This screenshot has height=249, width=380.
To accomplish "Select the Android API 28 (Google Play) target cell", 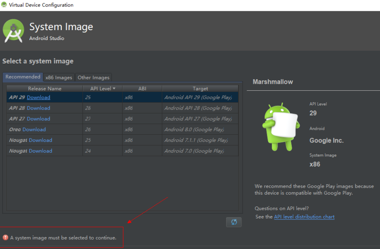I will click(x=200, y=108).
